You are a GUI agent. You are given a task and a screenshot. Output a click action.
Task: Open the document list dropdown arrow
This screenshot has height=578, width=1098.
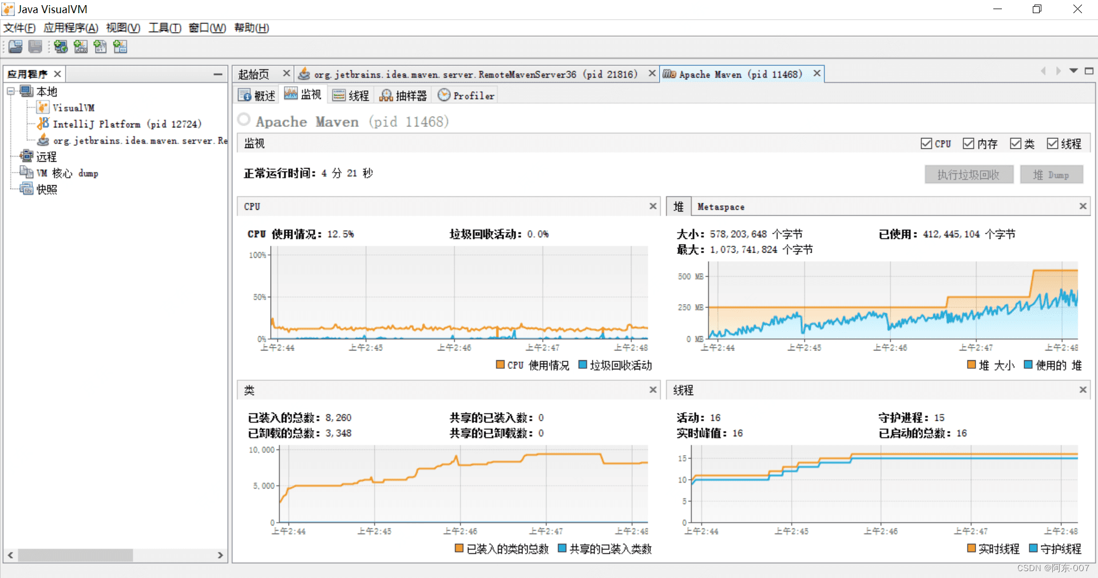pyautogui.click(x=1073, y=71)
